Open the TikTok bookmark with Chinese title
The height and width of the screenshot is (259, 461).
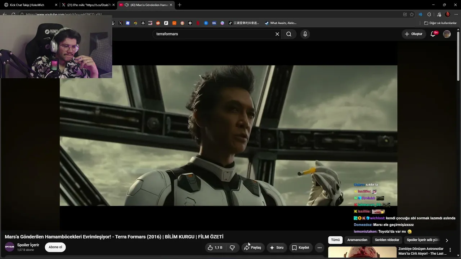[x=244, y=23]
